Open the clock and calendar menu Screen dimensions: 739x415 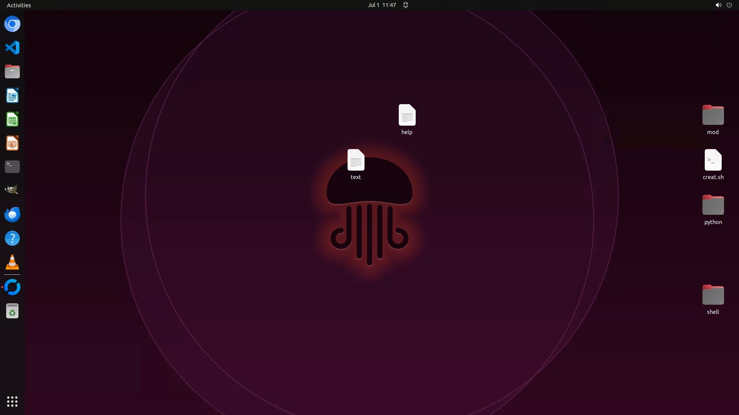(381, 5)
